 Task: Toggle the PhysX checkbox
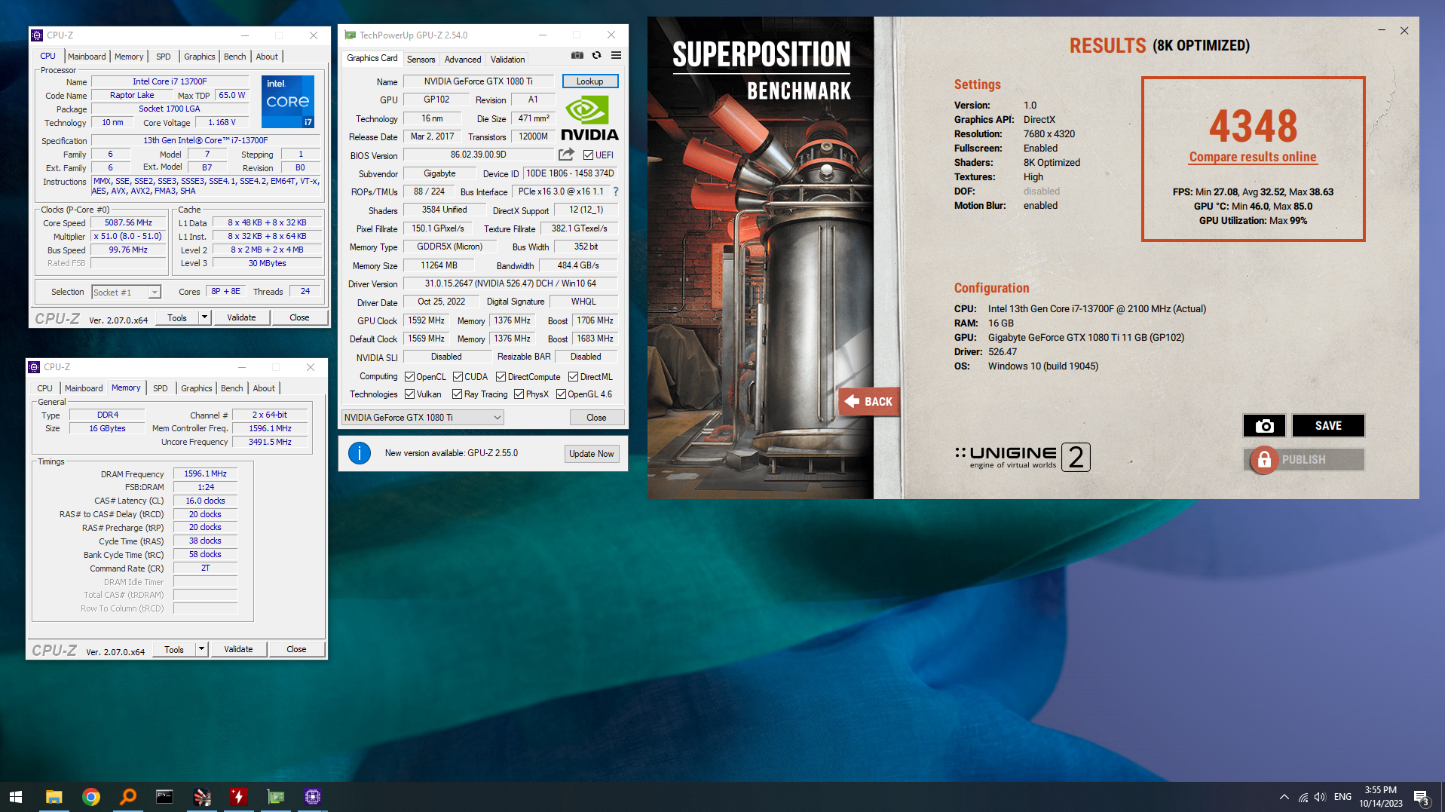(519, 394)
